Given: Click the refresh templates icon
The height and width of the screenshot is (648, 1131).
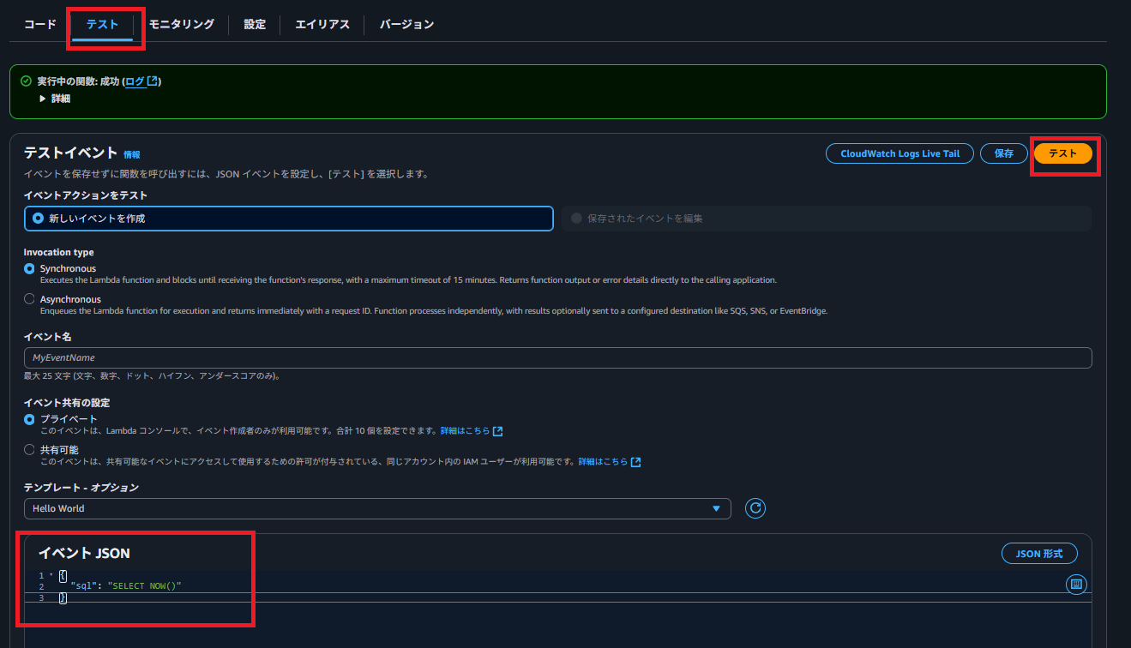Looking at the screenshot, I should click(x=755, y=508).
